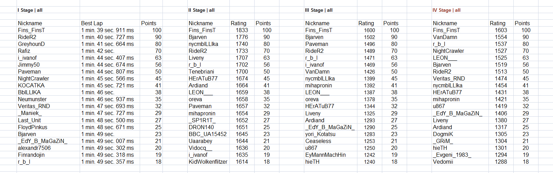Click the 'KidWolkenflitzer' nickname cell
This screenshot has width=553, height=173.
pos(208,162)
